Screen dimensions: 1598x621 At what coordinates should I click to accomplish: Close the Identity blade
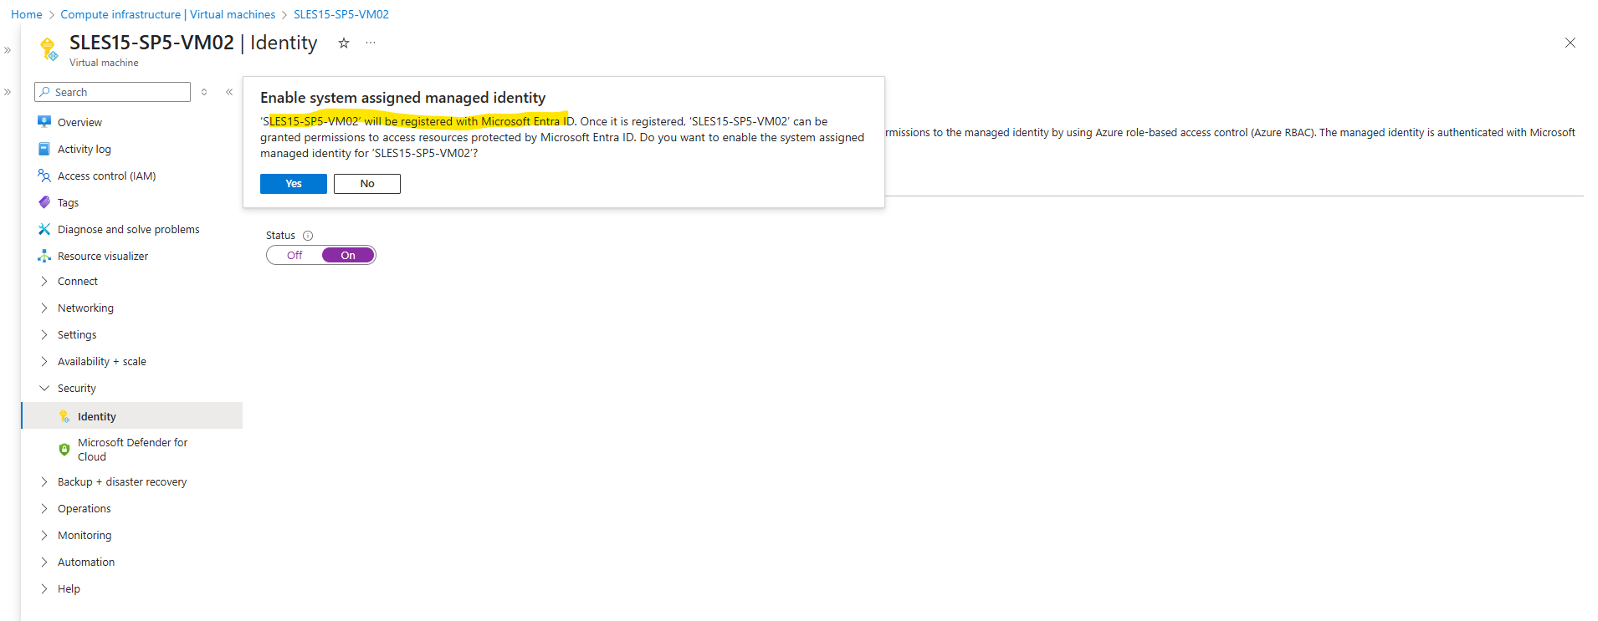coord(1570,43)
